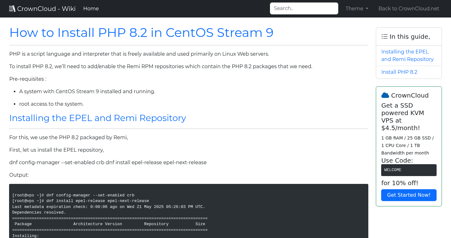Click the How to Install PHP 8.2 title
The height and width of the screenshot is (238, 451).
click(141, 33)
